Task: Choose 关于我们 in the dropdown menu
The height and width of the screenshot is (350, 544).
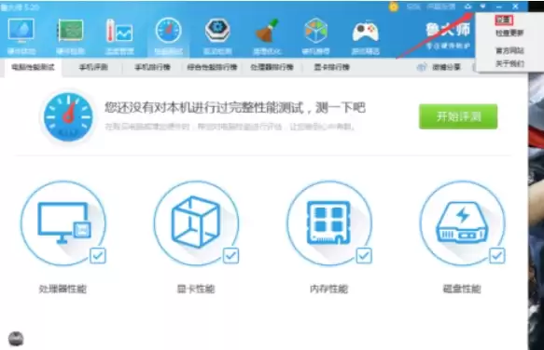Action: pyautogui.click(x=509, y=63)
